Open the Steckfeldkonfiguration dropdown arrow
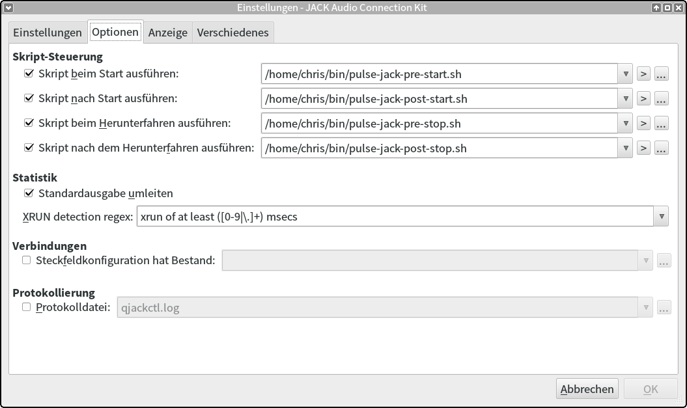The width and height of the screenshot is (687, 408). (645, 260)
